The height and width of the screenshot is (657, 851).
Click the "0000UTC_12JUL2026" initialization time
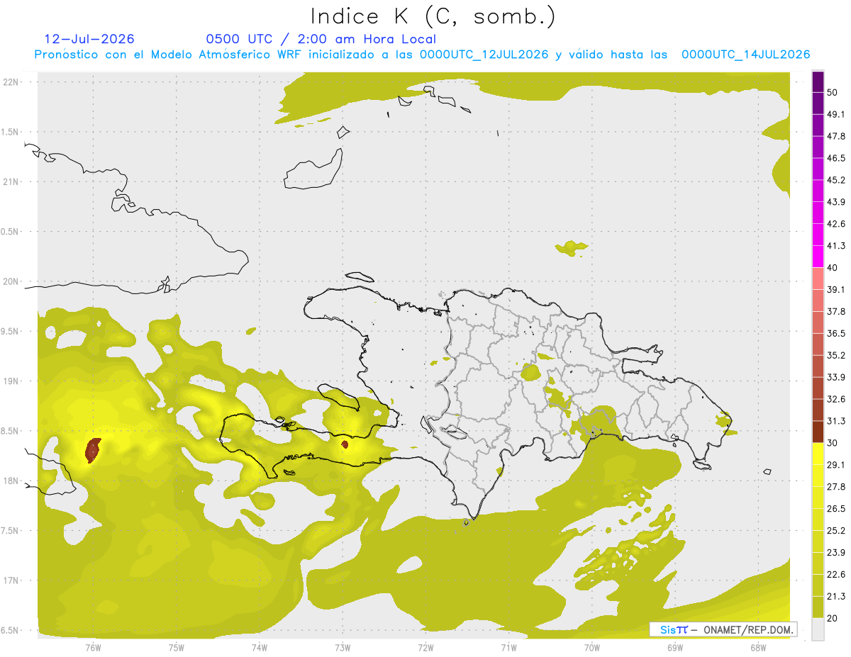click(484, 55)
